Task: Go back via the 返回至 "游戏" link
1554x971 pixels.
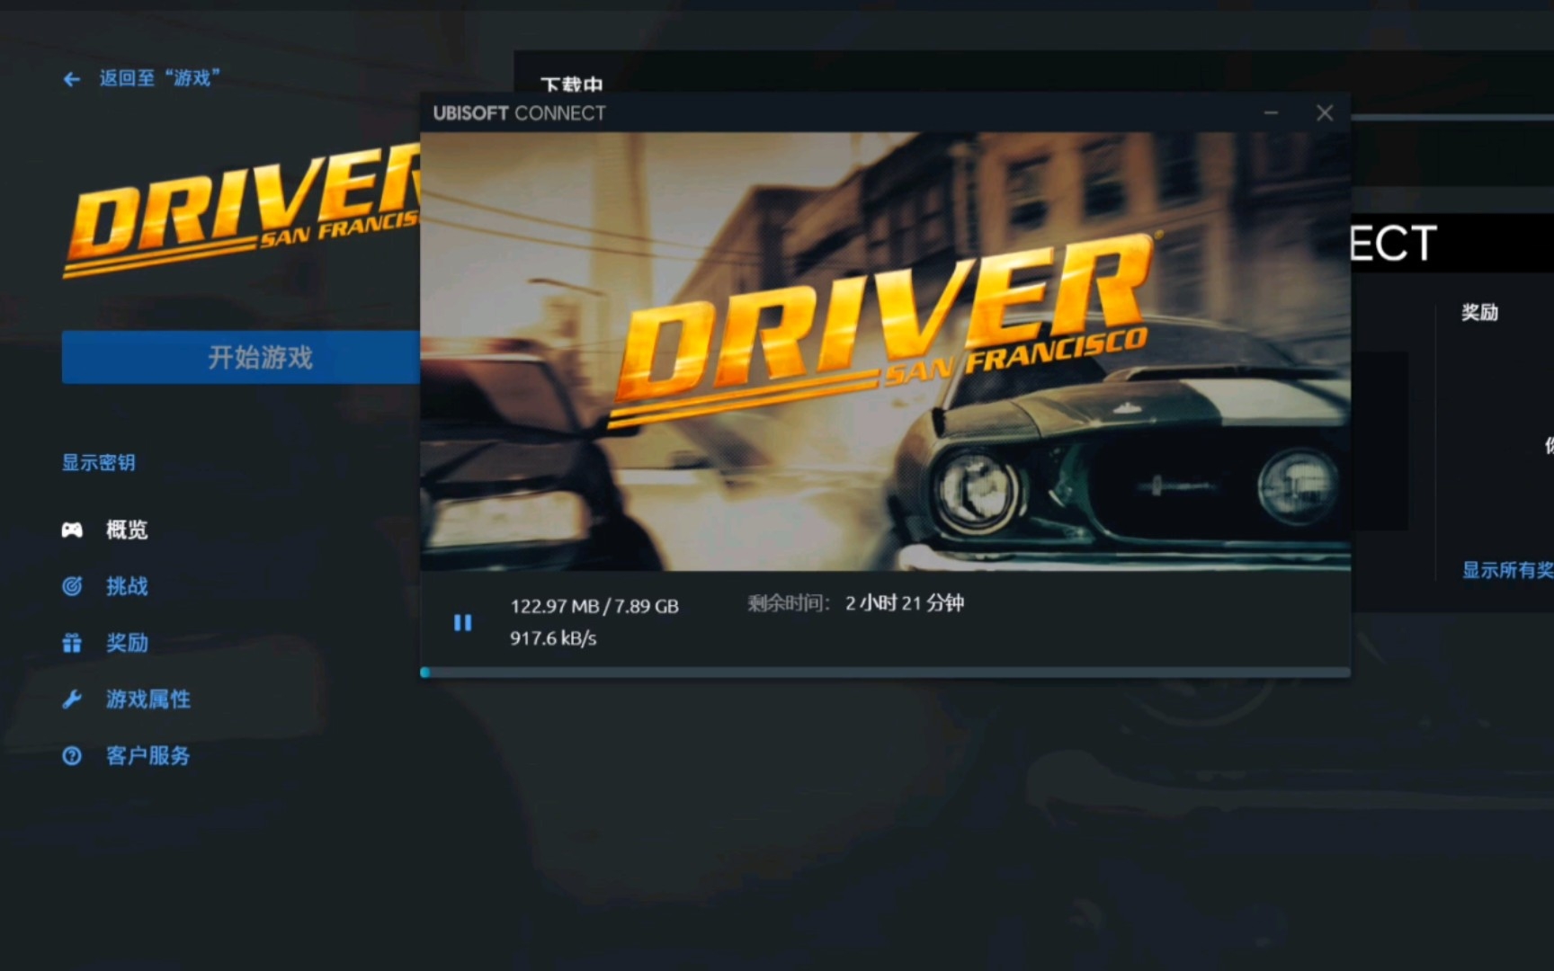Action: pos(159,78)
